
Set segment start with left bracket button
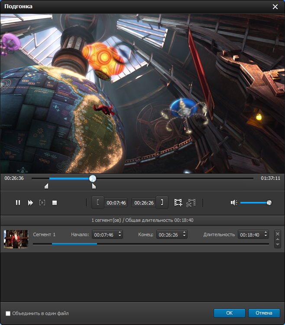click(98, 202)
